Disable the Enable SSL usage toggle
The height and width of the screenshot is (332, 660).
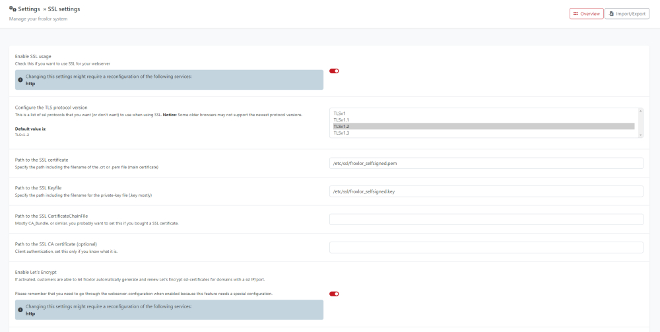[334, 71]
